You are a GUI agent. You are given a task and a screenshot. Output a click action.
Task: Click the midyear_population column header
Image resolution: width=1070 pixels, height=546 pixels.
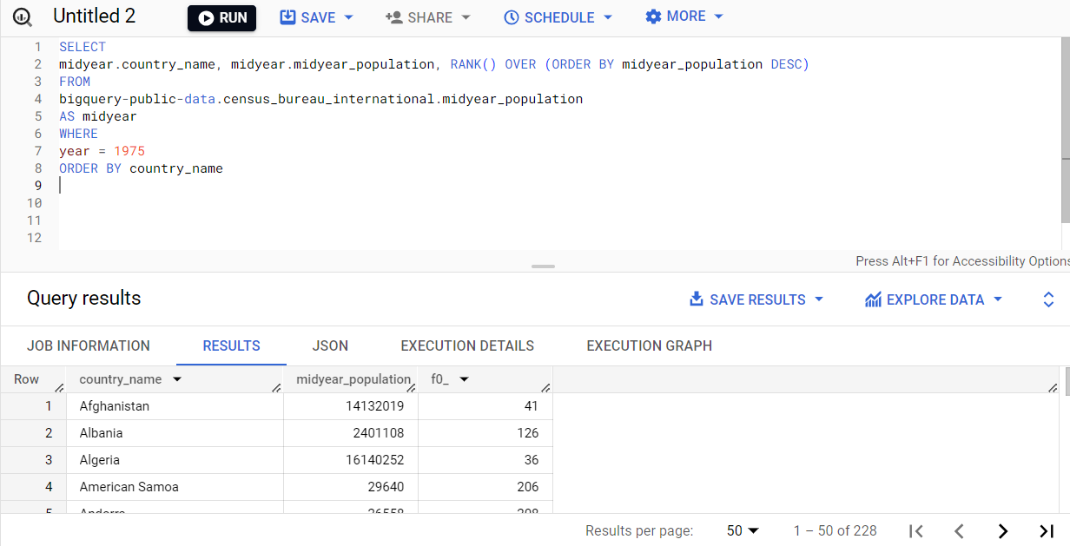(353, 379)
